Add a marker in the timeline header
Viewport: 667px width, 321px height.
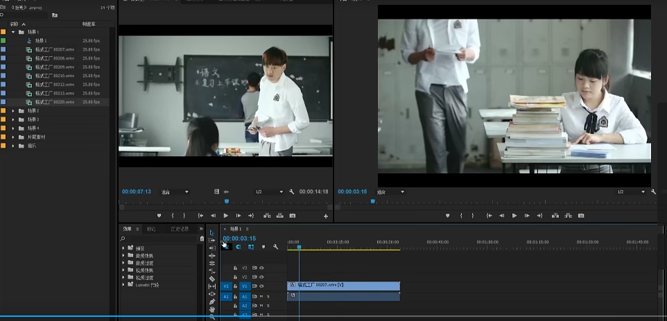pos(263,247)
